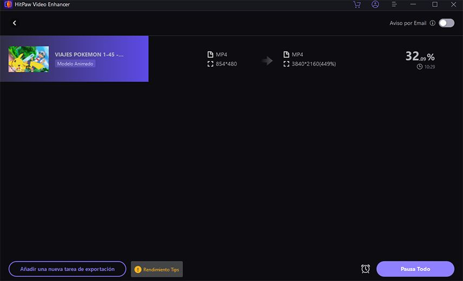The height and width of the screenshot is (281, 463).
Task: Click the Modelo Animado tag
Action: click(x=75, y=64)
